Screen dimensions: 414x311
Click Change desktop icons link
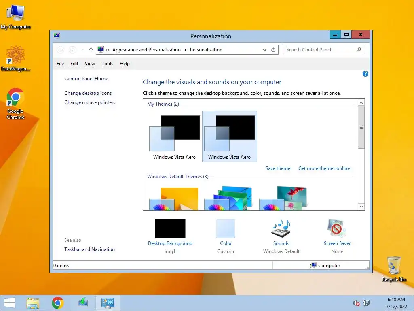(x=88, y=93)
